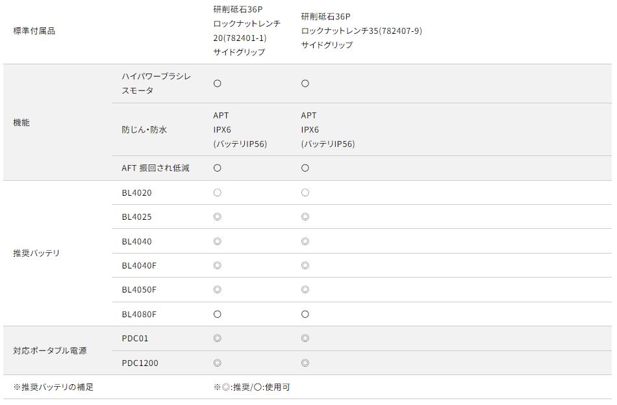The width and height of the screenshot is (617, 405).
Task: Click the 機能 category heading
Action: [x=21, y=123]
